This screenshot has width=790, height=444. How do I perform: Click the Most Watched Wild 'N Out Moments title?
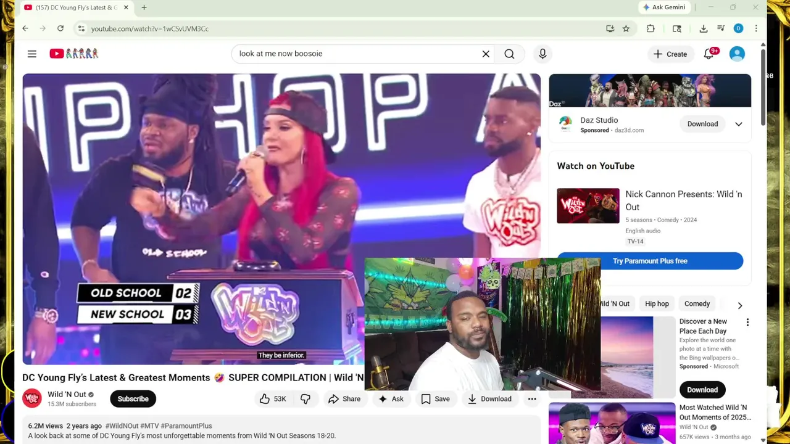coord(715,413)
